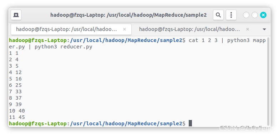Image resolution: width=279 pixels, height=136 pixels.
Task: Click the output line "10 40"
Action: (17, 111)
